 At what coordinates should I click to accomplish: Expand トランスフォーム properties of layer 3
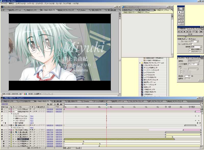coord(11,128)
